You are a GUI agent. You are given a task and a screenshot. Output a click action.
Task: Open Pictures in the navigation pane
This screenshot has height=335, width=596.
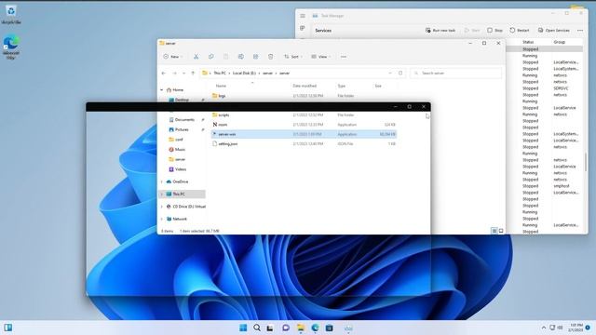(x=182, y=129)
